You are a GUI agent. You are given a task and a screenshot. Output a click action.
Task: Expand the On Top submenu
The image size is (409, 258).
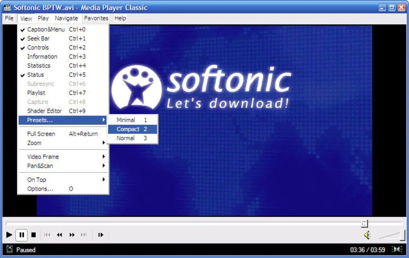(64, 180)
